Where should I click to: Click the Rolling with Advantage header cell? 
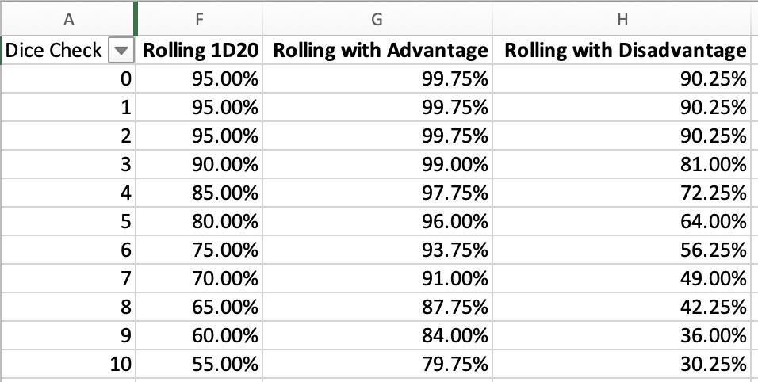point(379,52)
